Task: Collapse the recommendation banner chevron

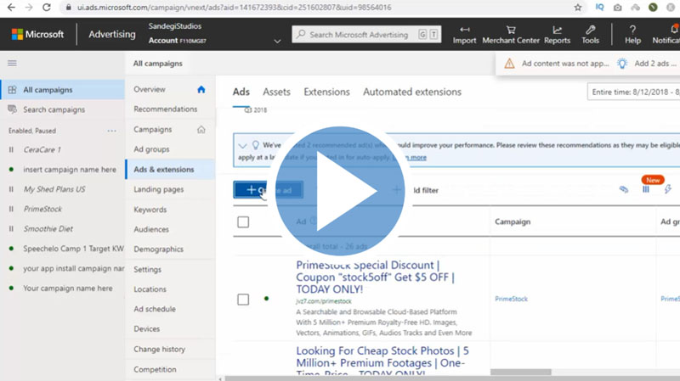Action: [x=242, y=145]
